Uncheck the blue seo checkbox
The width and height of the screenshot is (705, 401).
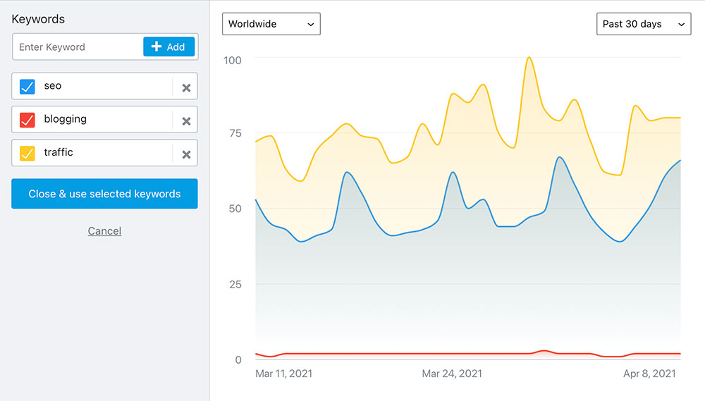pyautogui.click(x=27, y=87)
